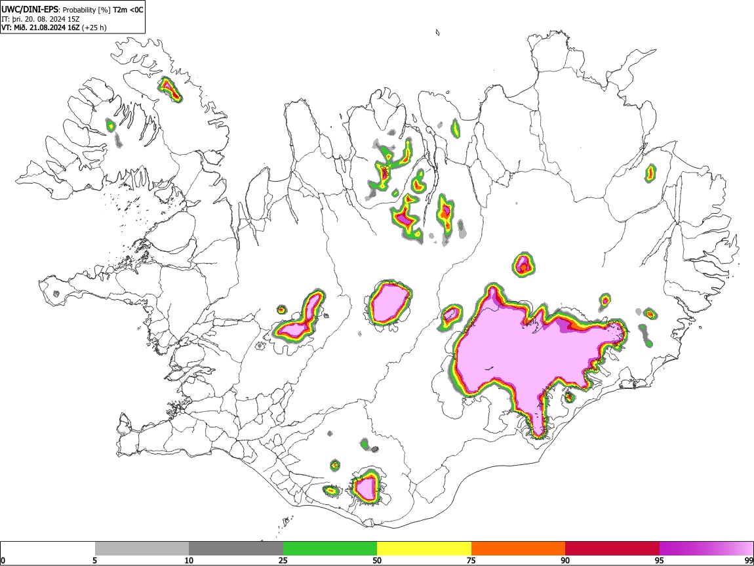Screen dimensions: 754x566
Task: Click the 'T2m <0C' parameter label
Action: click(128, 10)
